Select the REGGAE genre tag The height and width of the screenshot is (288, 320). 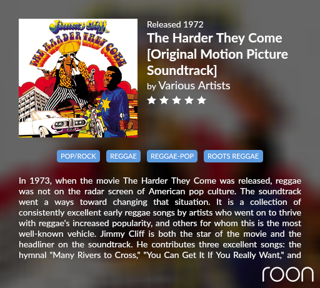point(123,156)
